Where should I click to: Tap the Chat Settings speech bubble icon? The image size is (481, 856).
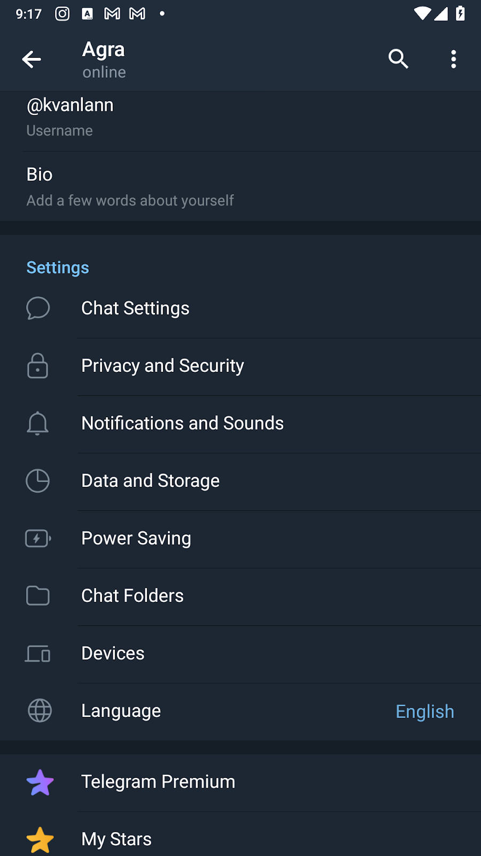tap(38, 308)
